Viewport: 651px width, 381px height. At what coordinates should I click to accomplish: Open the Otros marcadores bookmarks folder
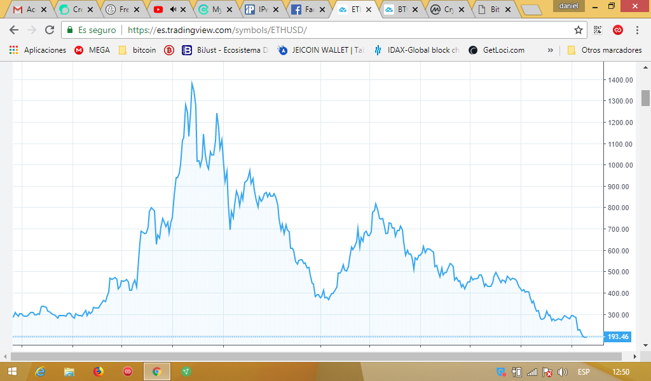tap(605, 50)
